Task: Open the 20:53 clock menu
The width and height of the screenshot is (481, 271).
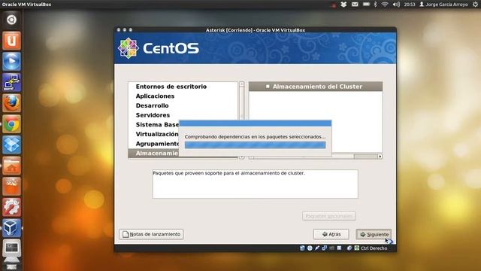Action: coord(410,5)
